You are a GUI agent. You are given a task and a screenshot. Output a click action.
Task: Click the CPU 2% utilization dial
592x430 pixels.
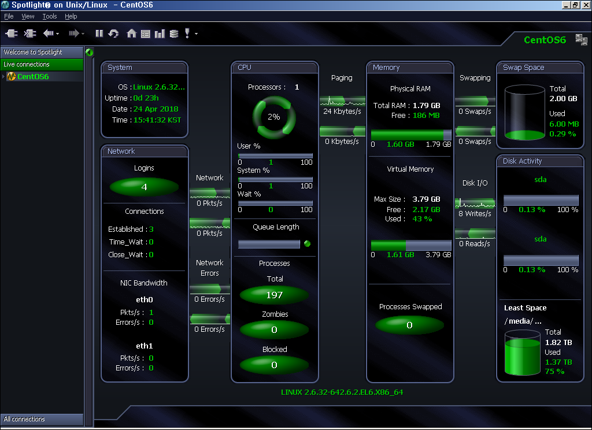coord(273,117)
